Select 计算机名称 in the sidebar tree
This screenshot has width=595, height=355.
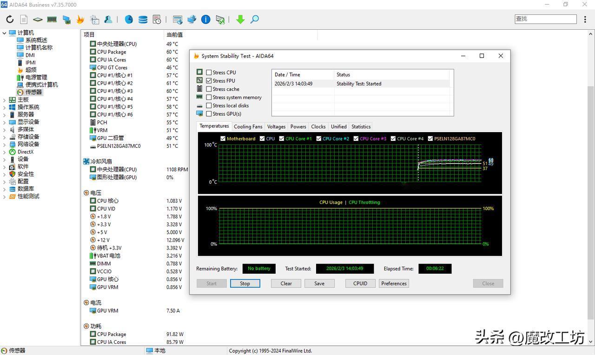(x=39, y=47)
